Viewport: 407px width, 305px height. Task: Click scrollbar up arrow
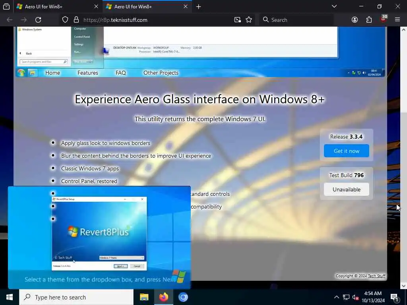click(404, 29)
